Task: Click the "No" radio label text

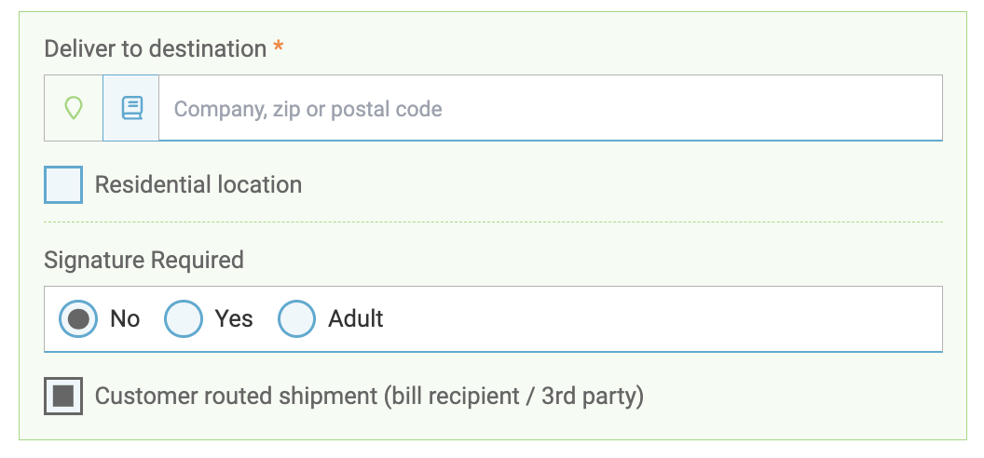Action: 125,319
